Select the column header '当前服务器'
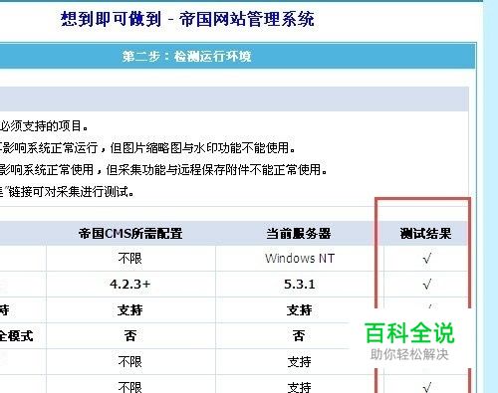 pyautogui.click(x=299, y=234)
